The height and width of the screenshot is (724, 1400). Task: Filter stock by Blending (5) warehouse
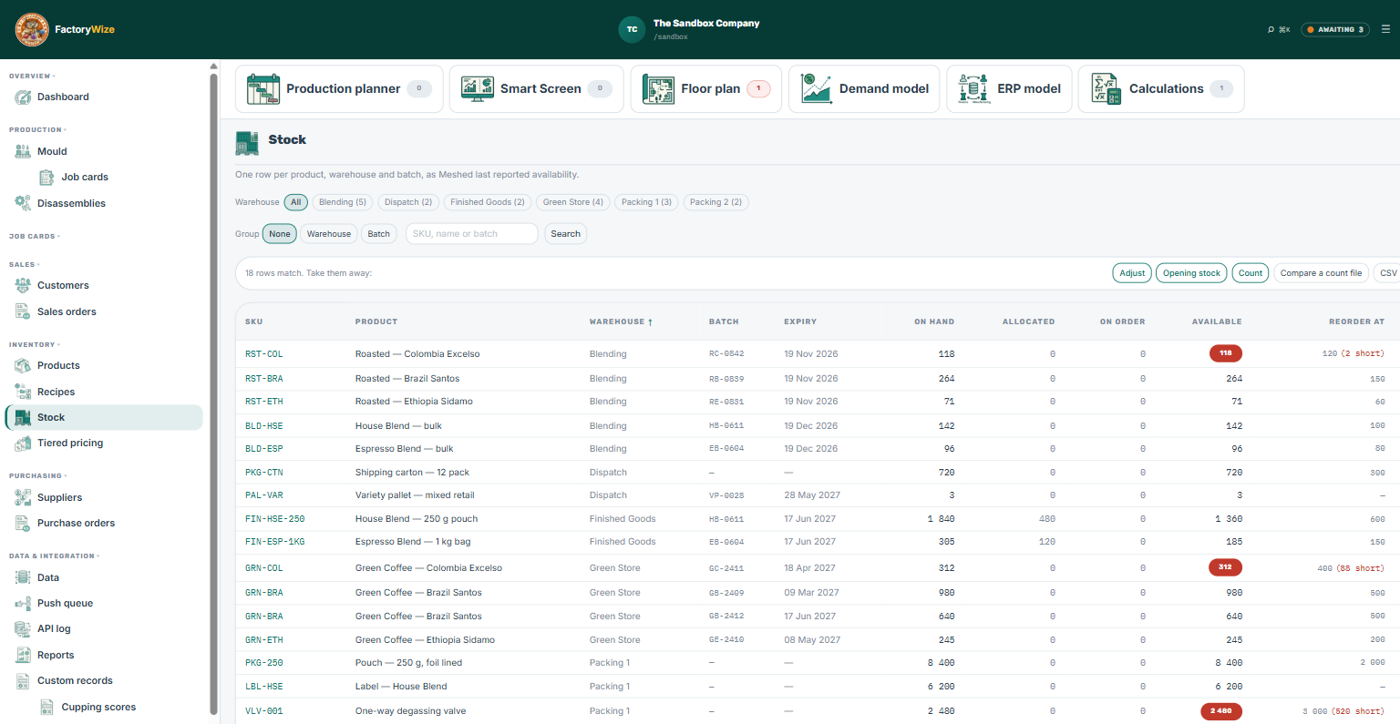pos(342,202)
